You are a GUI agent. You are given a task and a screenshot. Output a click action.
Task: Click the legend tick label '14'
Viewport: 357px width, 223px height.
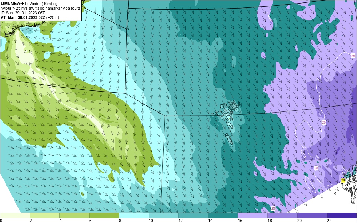[x=210, y=221]
